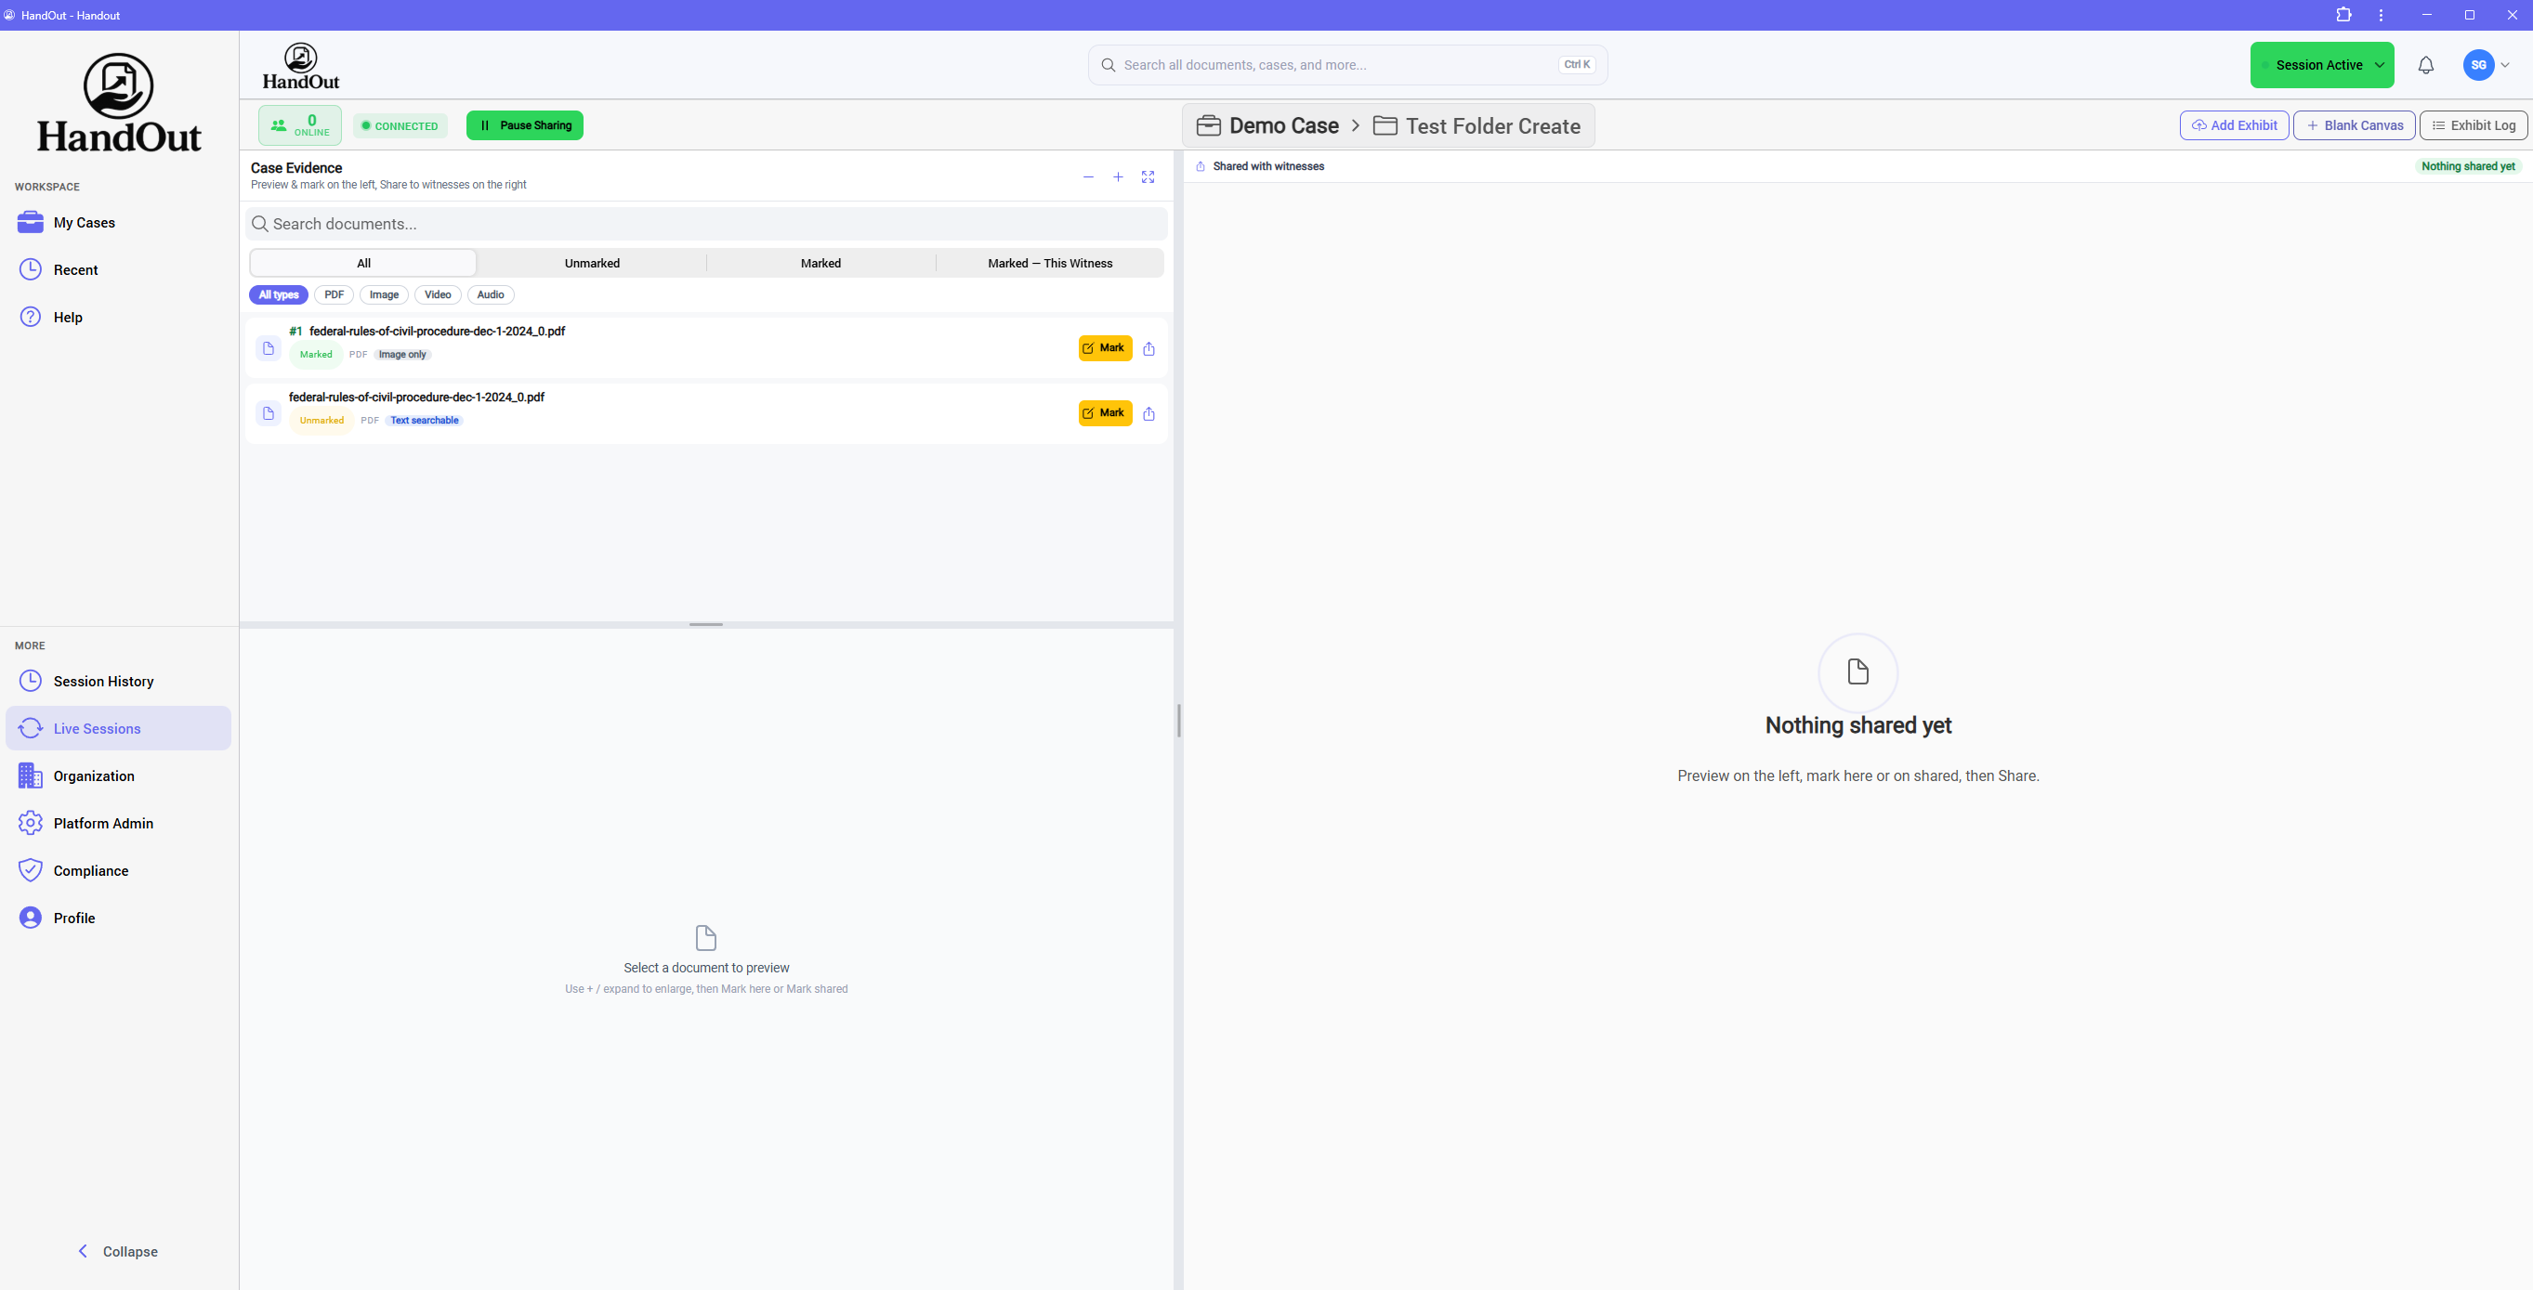Open the Session Active dropdown

(2321, 65)
